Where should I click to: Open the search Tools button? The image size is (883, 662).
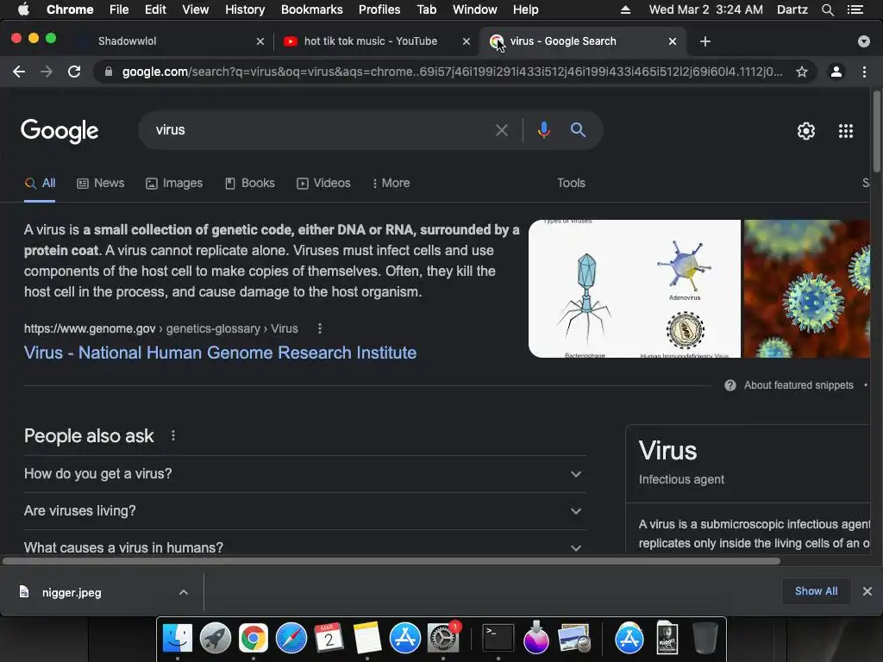click(x=571, y=183)
